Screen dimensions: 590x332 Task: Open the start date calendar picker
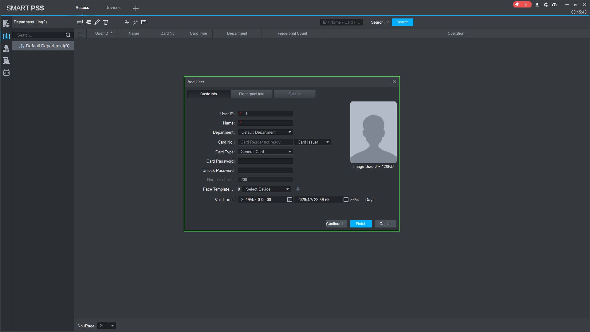289,200
